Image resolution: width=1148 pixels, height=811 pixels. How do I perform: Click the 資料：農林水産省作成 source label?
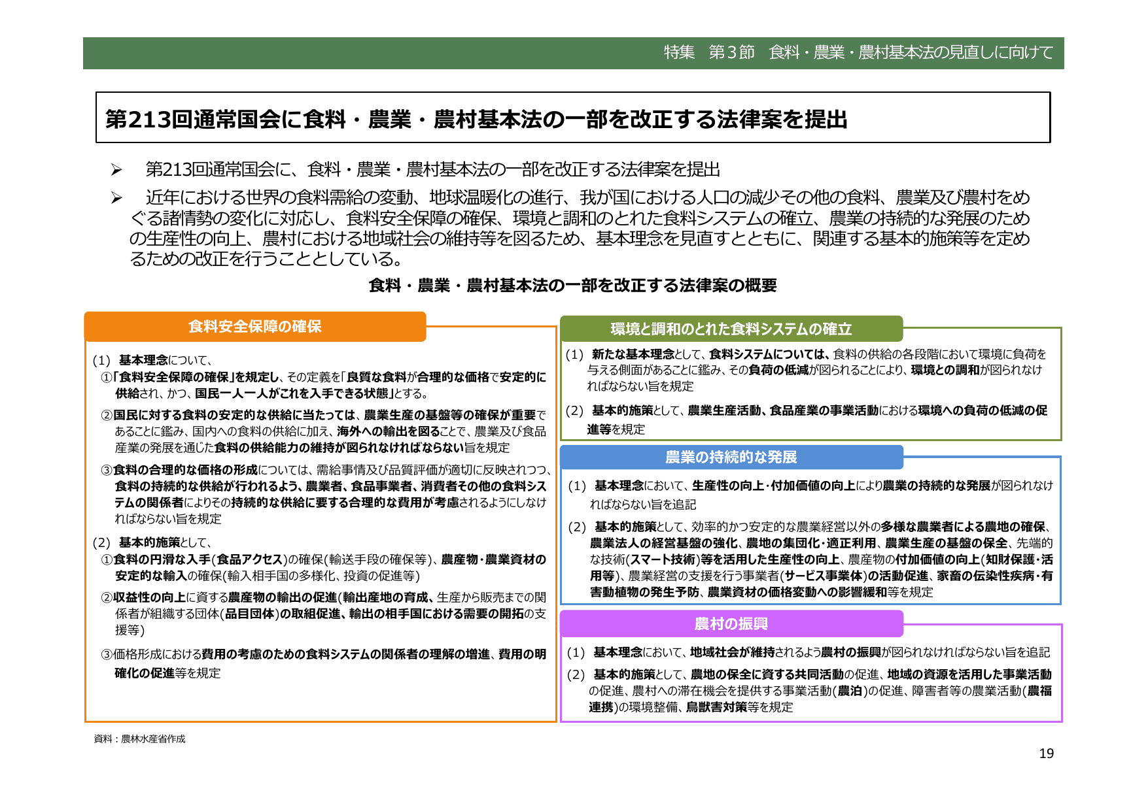coord(139,739)
